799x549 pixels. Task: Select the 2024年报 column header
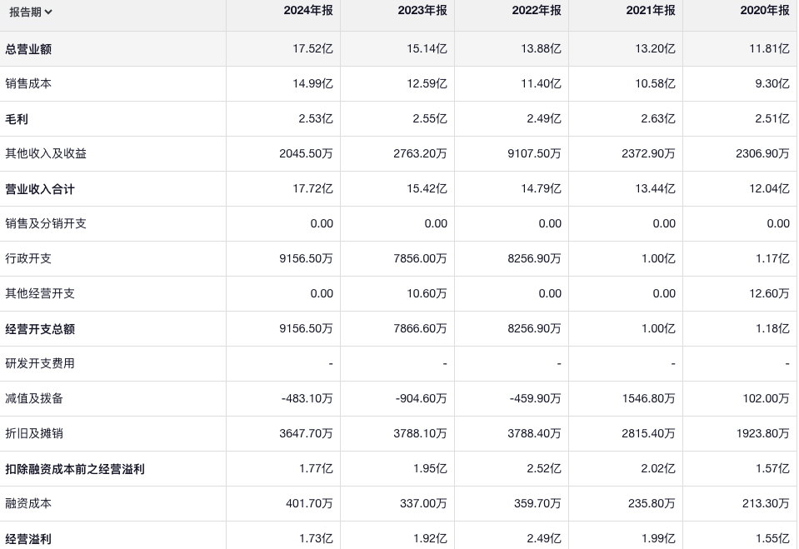coord(307,11)
